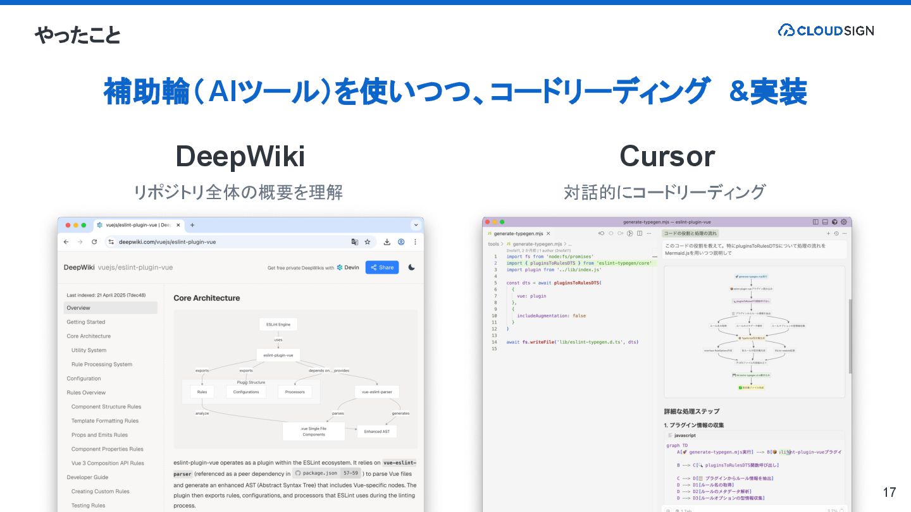
Task: Open Getting Started in sidebar
Action: click(x=86, y=322)
